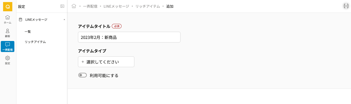Enable the 利用可能にする toggle
This screenshot has width=351, height=104.
click(x=83, y=75)
